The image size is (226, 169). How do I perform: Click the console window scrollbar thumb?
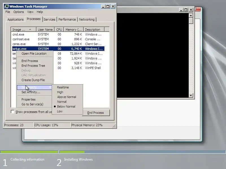pyautogui.click(x=191, y=21)
